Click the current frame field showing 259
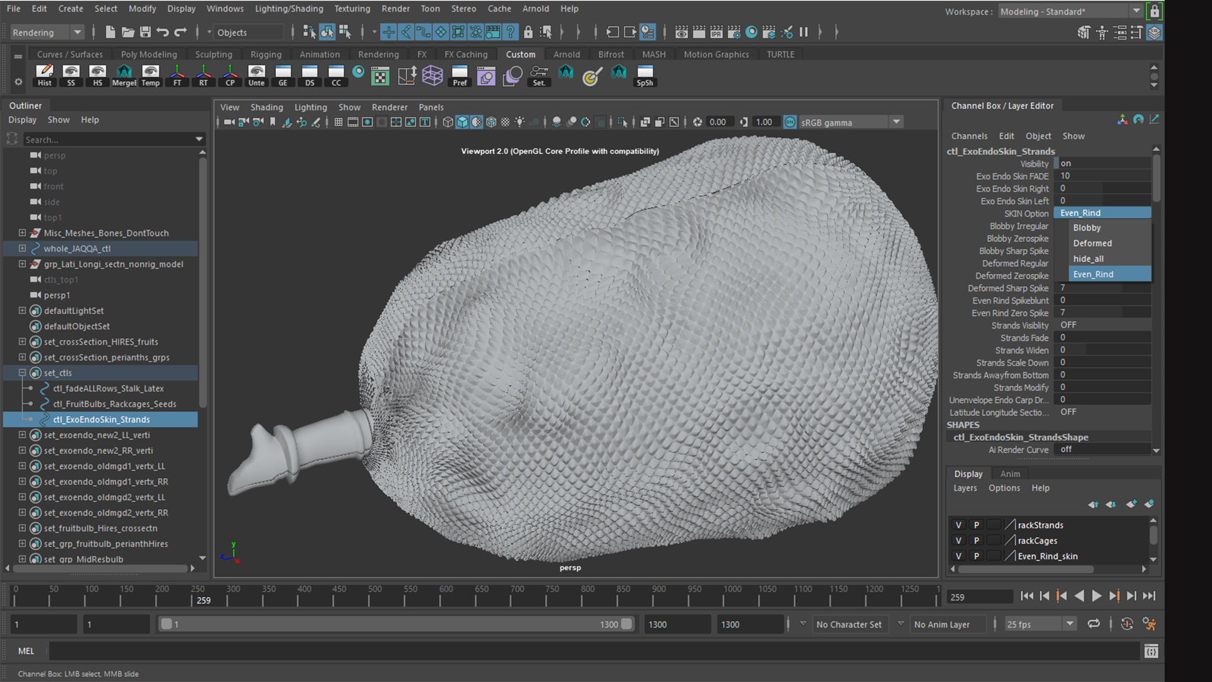This screenshot has height=682, width=1212. click(x=979, y=597)
